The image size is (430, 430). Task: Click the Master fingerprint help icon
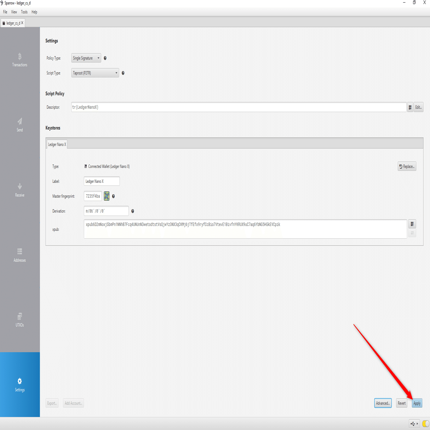pos(113,196)
